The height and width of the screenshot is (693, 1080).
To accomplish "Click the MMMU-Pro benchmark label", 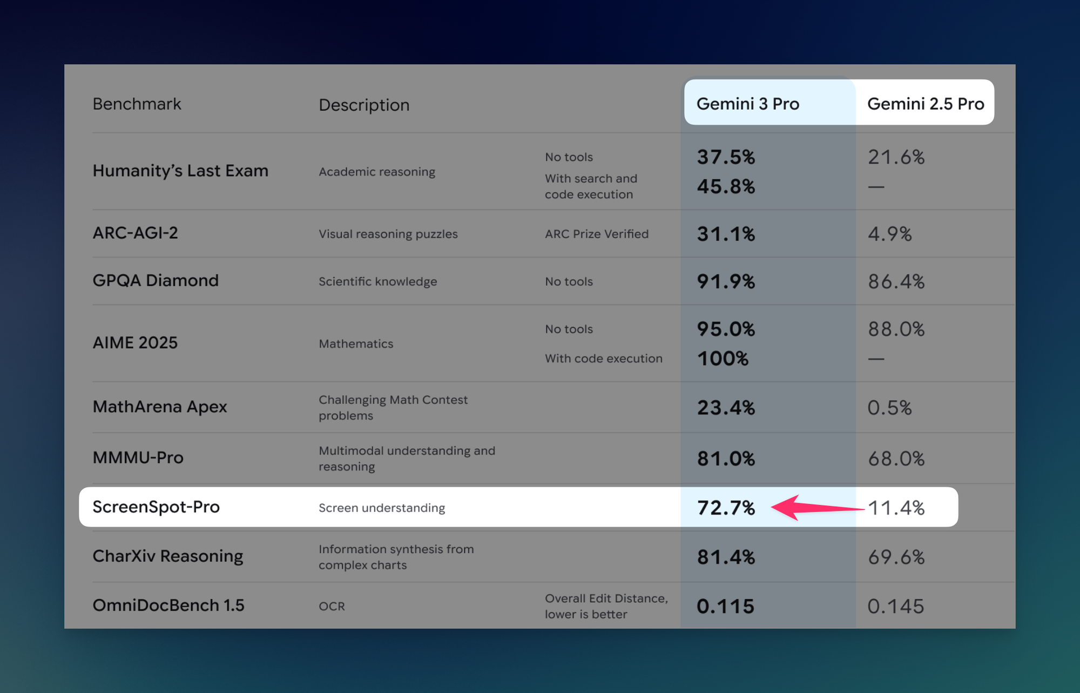I will pos(138,457).
